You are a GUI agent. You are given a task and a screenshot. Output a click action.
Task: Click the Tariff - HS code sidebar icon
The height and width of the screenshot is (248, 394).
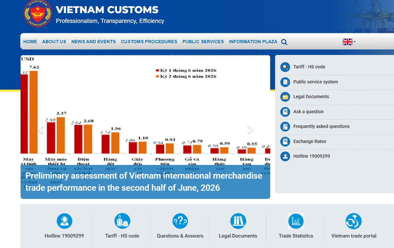point(285,67)
